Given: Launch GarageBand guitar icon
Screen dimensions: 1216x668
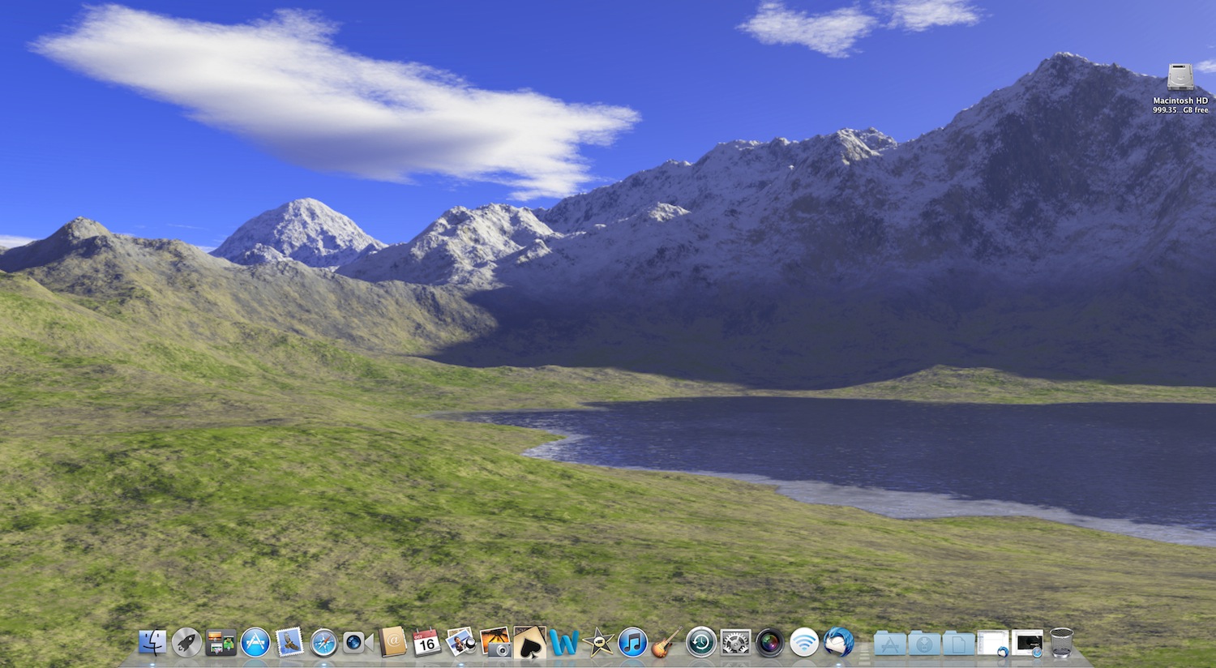Looking at the screenshot, I should point(666,643).
